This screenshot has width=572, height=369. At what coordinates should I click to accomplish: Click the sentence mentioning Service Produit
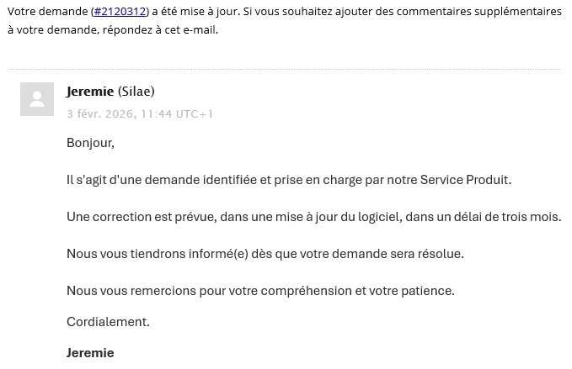pyautogui.click(x=289, y=180)
